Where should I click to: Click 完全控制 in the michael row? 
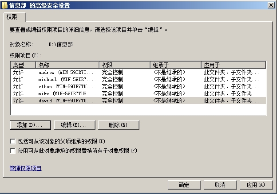[x=112, y=79]
